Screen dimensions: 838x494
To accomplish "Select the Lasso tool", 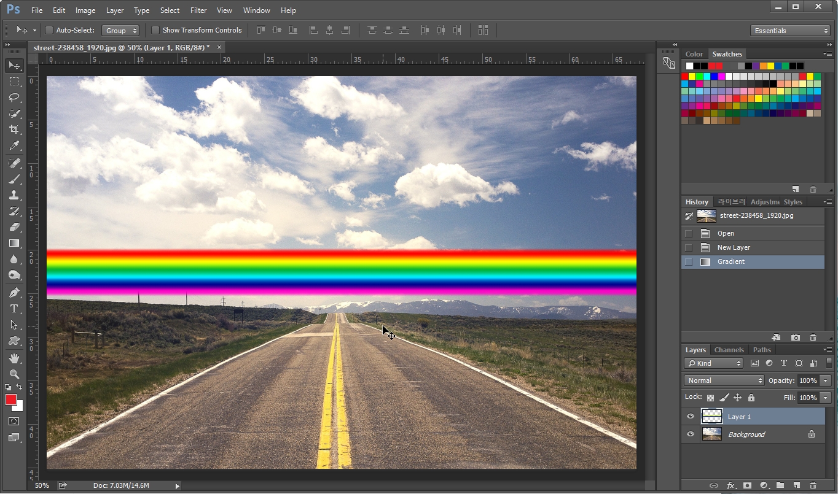I will pos(14,98).
